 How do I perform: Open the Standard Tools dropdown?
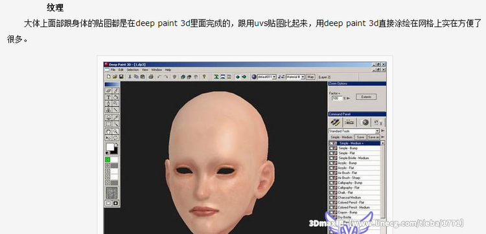(x=354, y=131)
